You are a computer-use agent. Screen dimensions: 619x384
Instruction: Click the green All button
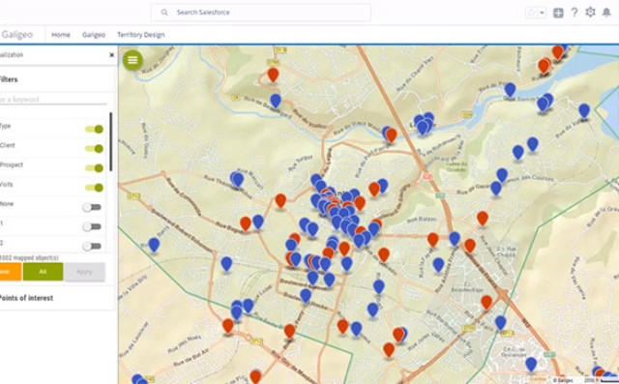pos(43,272)
